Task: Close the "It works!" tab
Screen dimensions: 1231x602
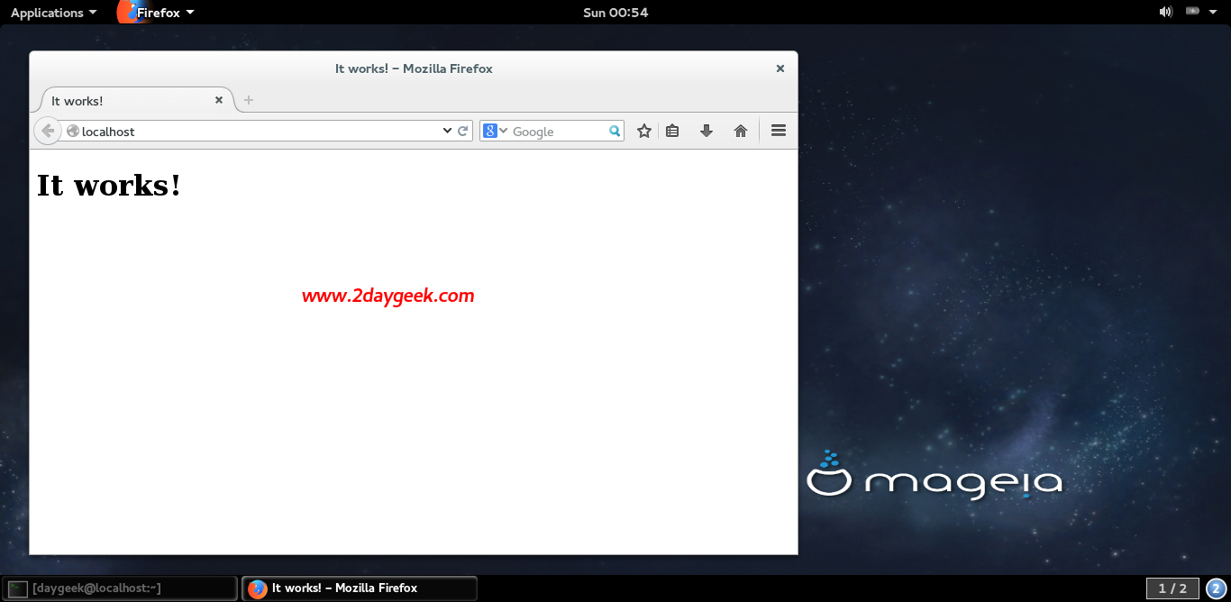Action: tap(219, 100)
